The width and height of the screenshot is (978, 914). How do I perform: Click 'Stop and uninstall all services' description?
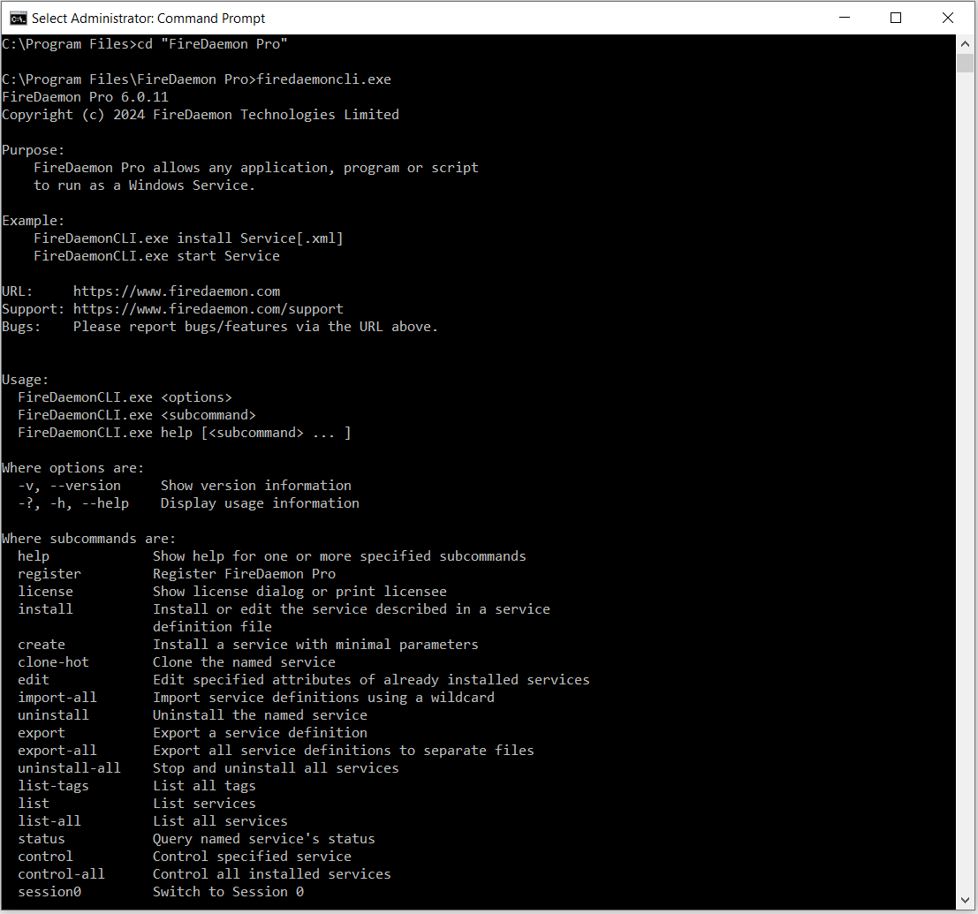[276, 768]
